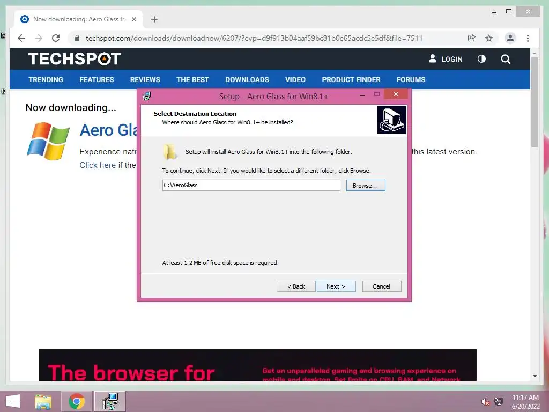Viewport: 549px width, 412px height.
Task: Click the Browse... button
Action: click(x=366, y=185)
